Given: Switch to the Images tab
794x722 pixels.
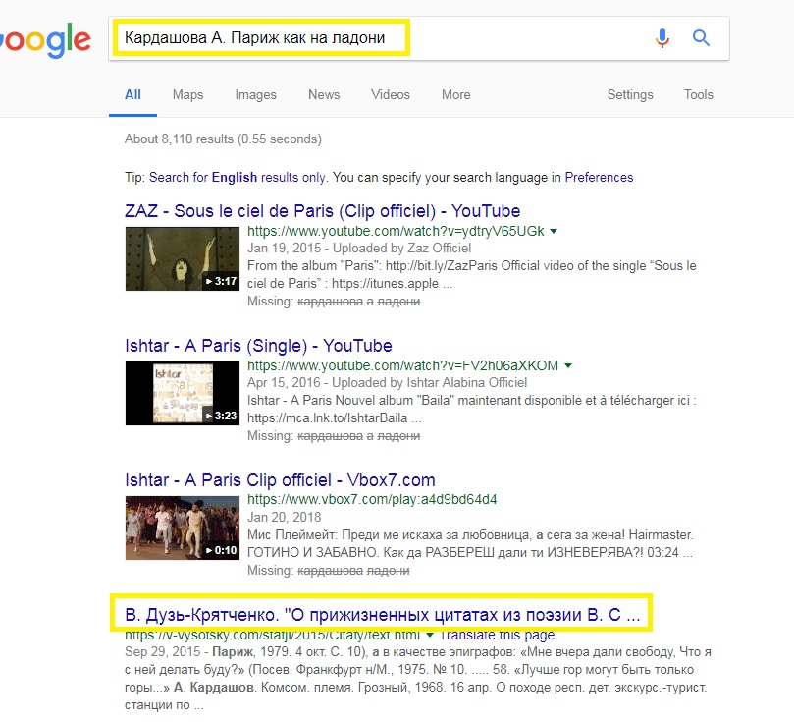Looking at the screenshot, I should click(x=255, y=95).
